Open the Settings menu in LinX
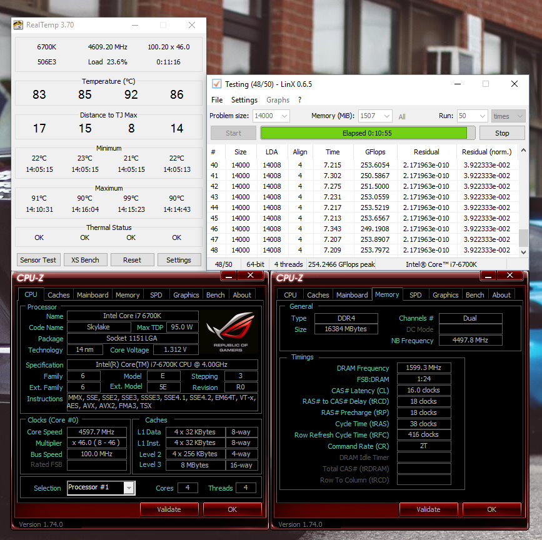 click(244, 100)
